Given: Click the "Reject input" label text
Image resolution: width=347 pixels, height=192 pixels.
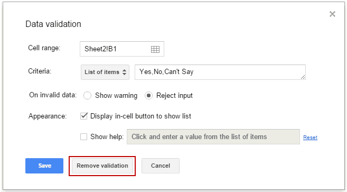Looking at the screenshot, I should pos(174,96).
